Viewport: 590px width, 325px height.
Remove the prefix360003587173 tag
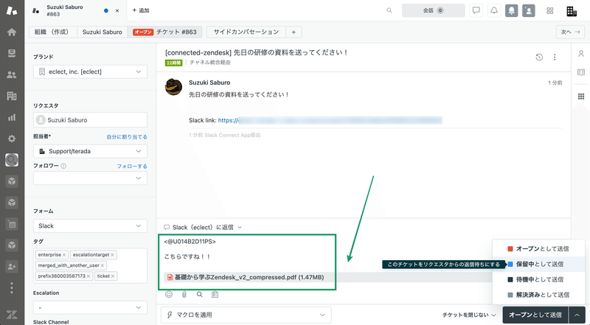tap(88, 276)
